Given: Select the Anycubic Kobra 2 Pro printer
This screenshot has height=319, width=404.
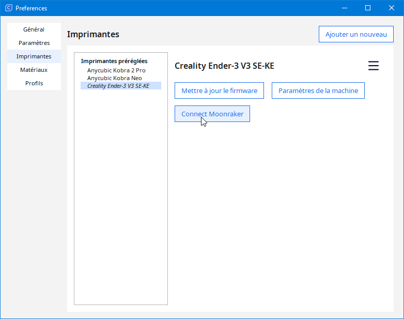Looking at the screenshot, I should coord(121,70).
